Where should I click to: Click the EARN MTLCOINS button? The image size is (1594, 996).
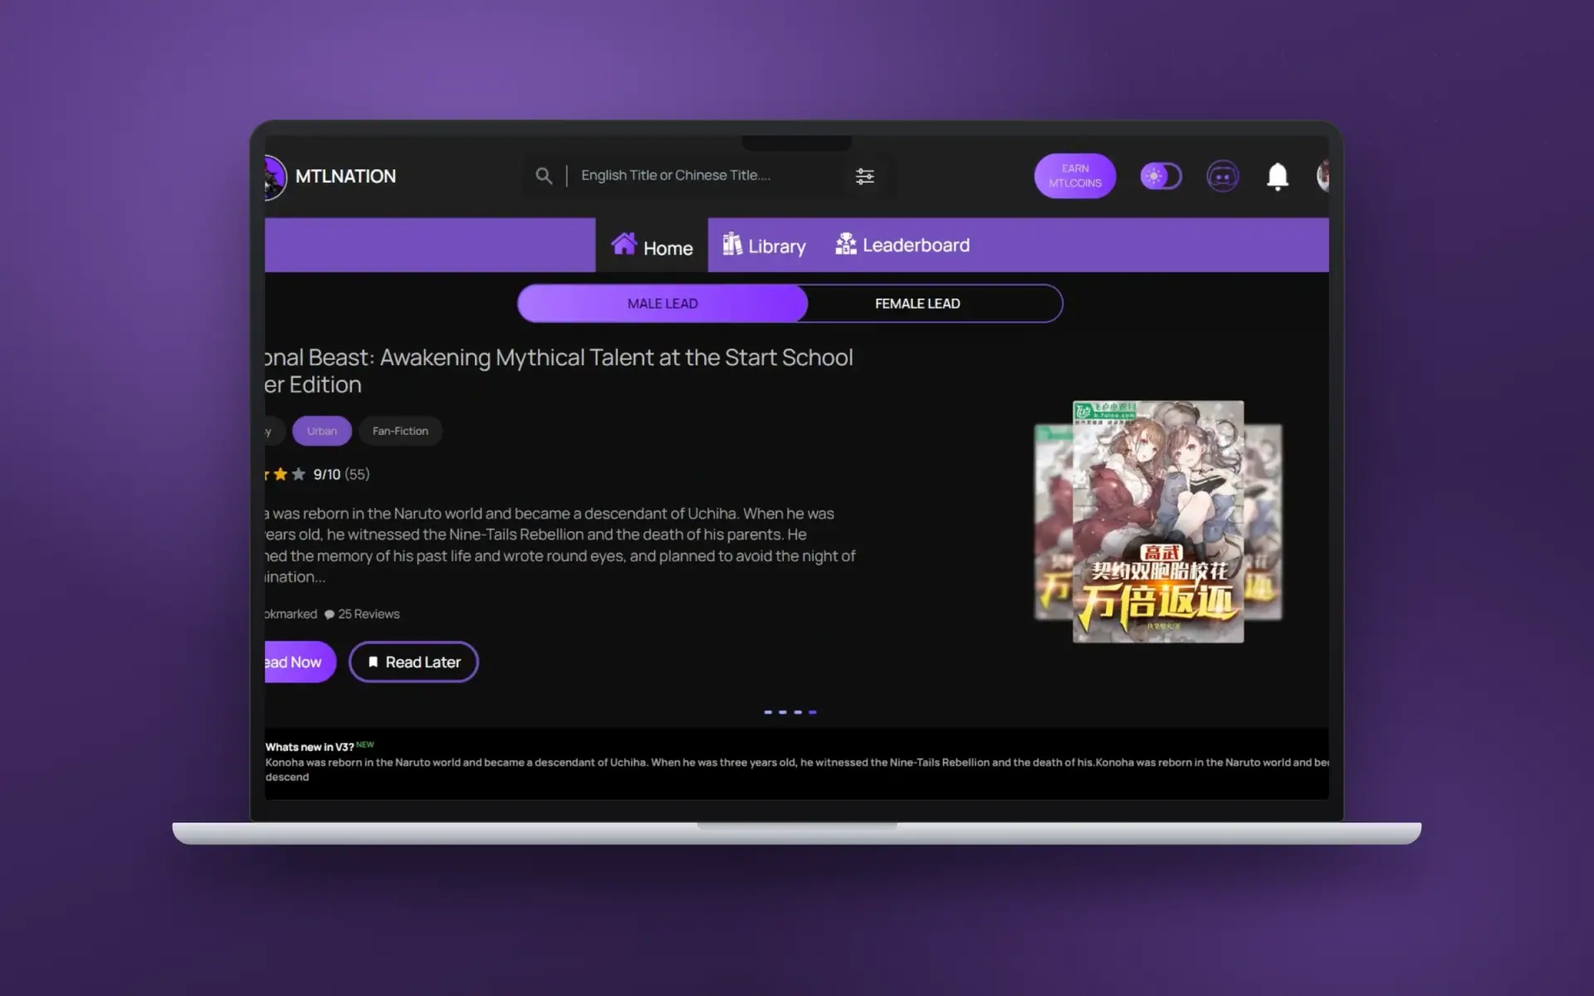[1074, 176]
